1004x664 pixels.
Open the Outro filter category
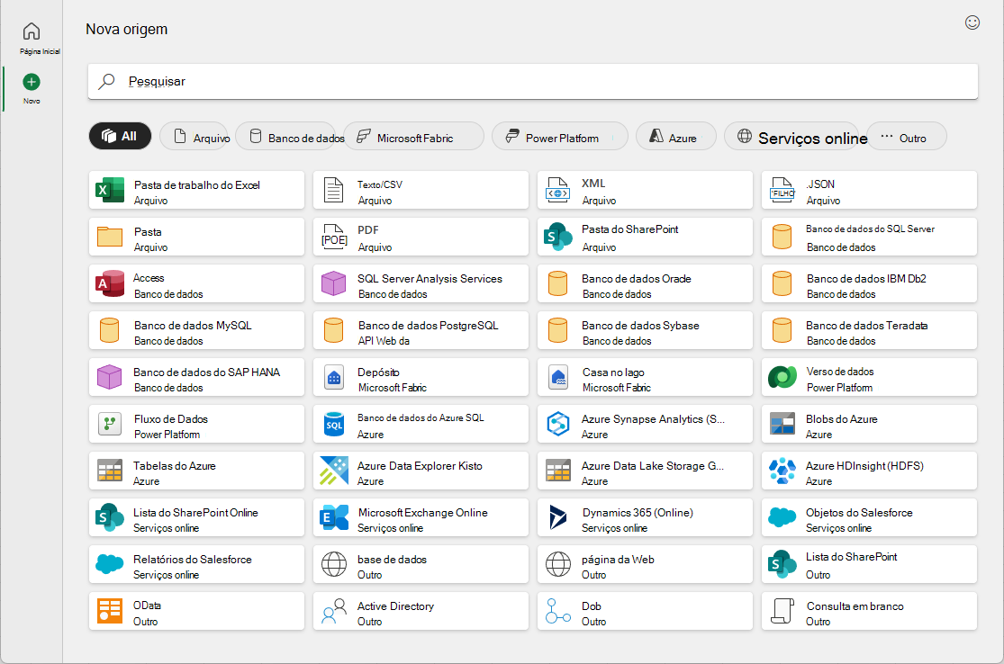pos(907,136)
